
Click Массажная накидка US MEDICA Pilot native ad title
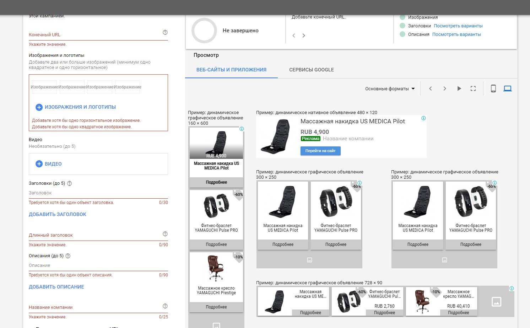click(x=353, y=122)
